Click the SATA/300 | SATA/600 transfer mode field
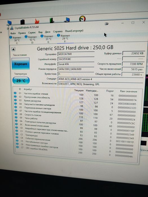This screenshot has height=197, width=148. click(76, 69)
